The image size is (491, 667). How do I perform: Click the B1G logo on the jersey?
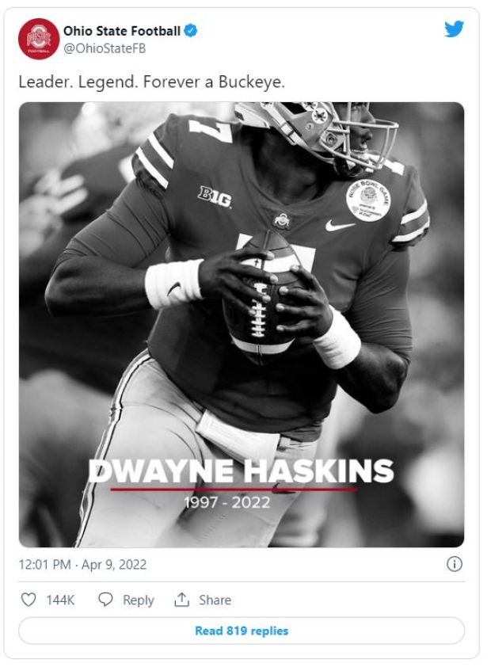215,196
